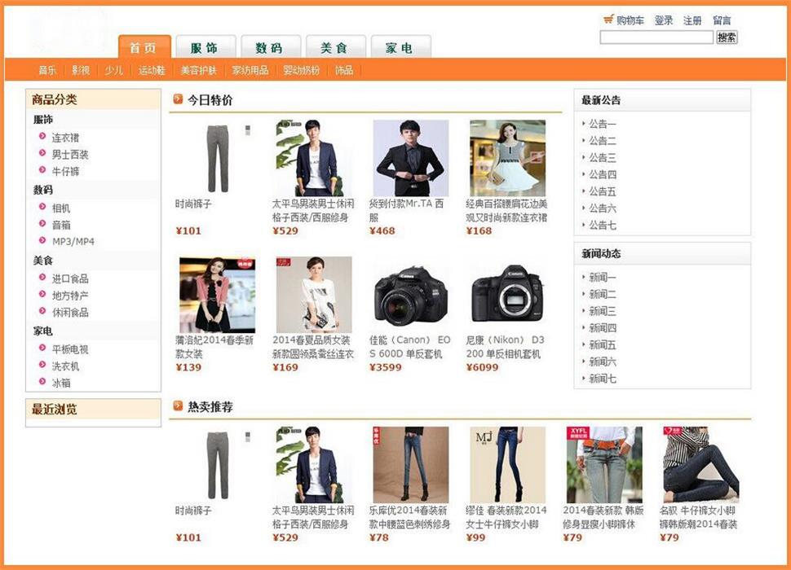Open the 家纺用品 submenu item
791x570 pixels.
click(250, 70)
